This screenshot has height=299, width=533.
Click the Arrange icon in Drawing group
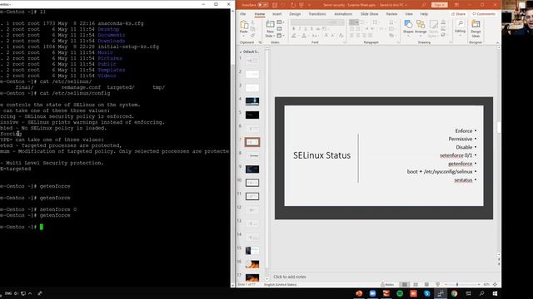(x=421, y=24)
